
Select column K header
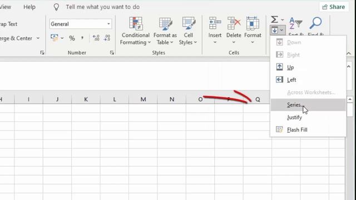pyautogui.click(x=86, y=99)
